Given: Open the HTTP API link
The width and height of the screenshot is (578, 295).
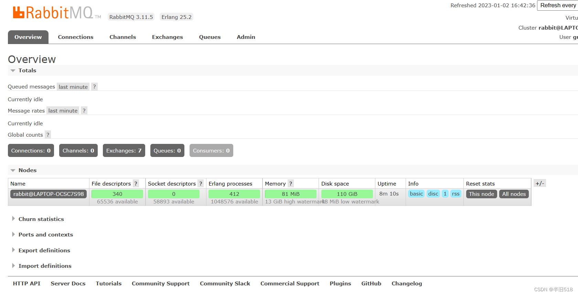Looking at the screenshot, I should click(26, 283).
